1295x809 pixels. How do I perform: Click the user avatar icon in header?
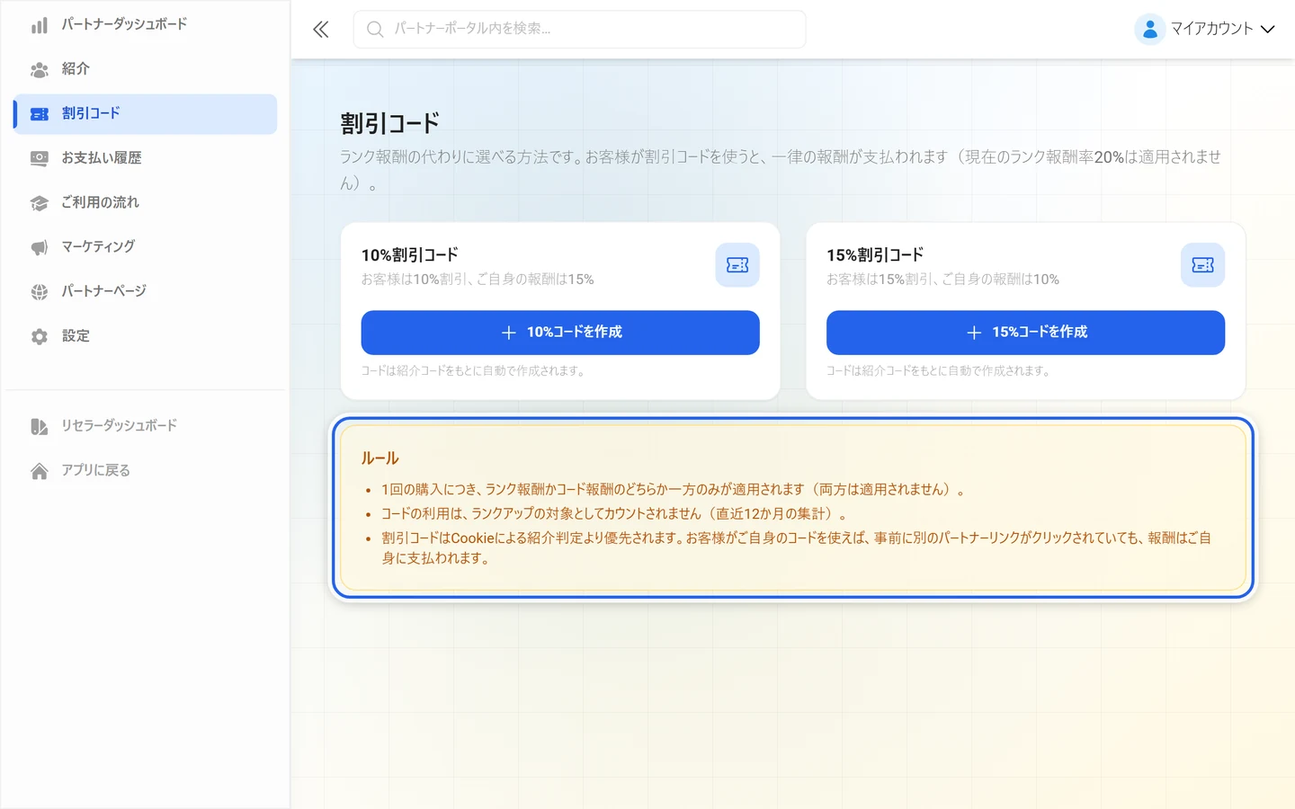[1149, 30]
